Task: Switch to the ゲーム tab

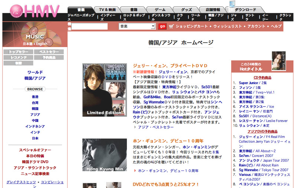Action: pyautogui.click(x=160, y=10)
